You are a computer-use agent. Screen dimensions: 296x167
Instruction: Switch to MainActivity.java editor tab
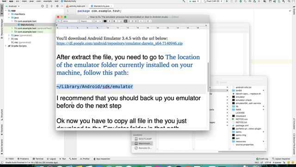(x=101, y=6)
